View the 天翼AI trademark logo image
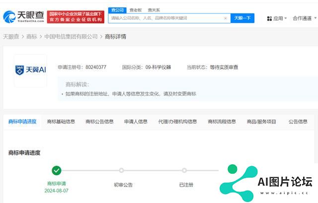318x203 pixels. coord(30,70)
